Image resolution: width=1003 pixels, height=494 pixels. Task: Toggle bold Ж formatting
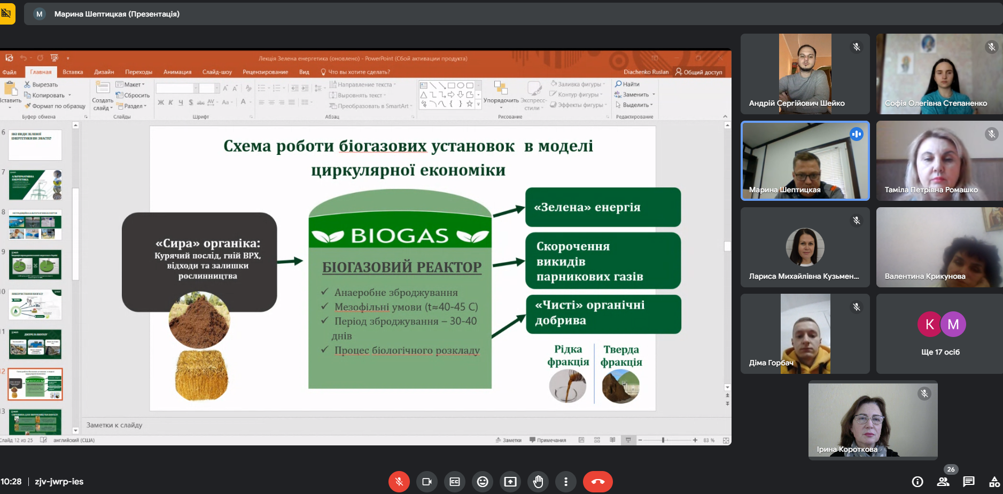click(161, 102)
